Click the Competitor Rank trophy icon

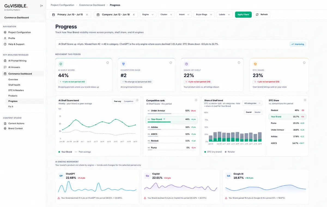pyautogui.click(x=123, y=64)
